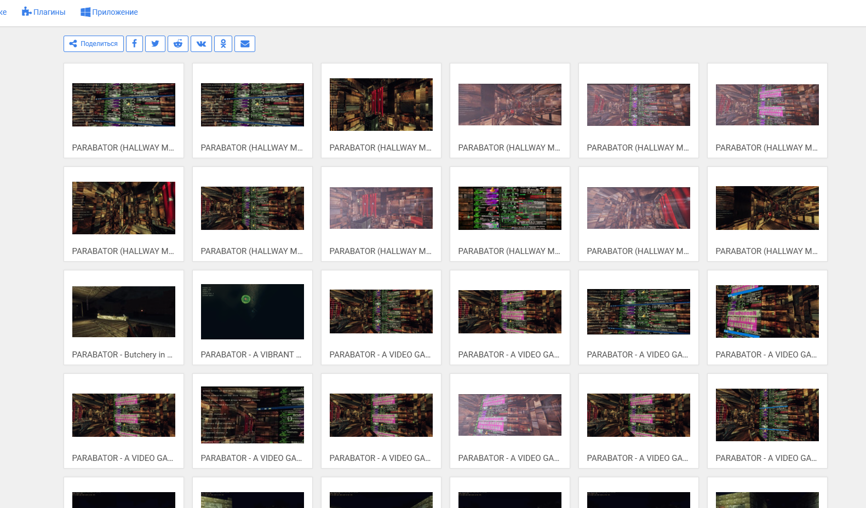The width and height of the screenshot is (866, 508).
Task: Share the page on Twitter
Action: click(155, 44)
